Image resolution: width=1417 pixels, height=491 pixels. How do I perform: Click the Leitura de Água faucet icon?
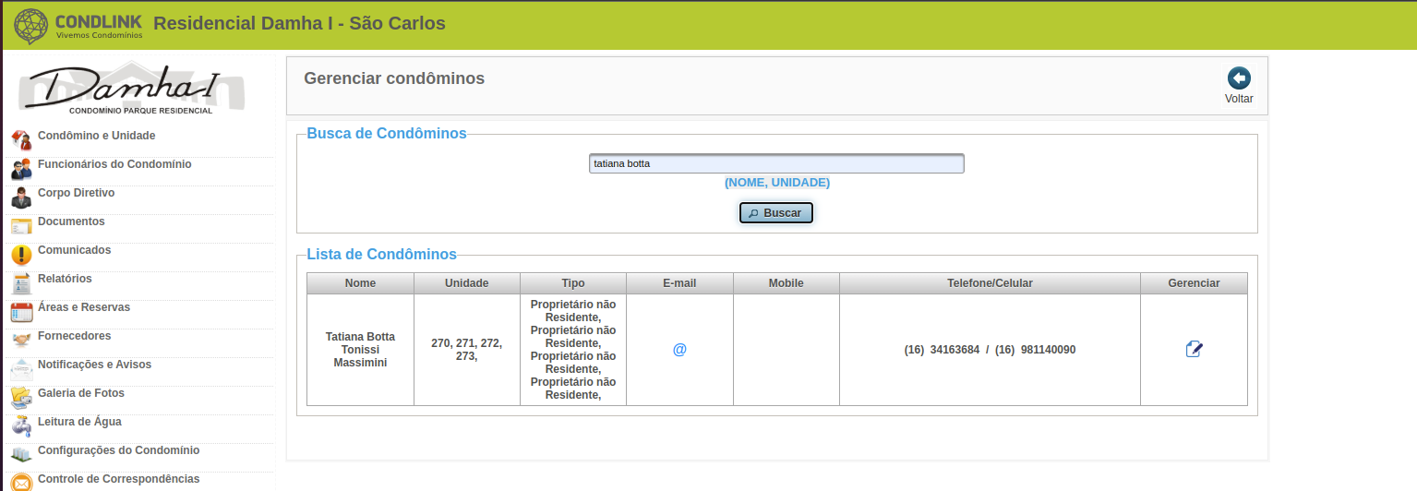click(x=21, y=426)
